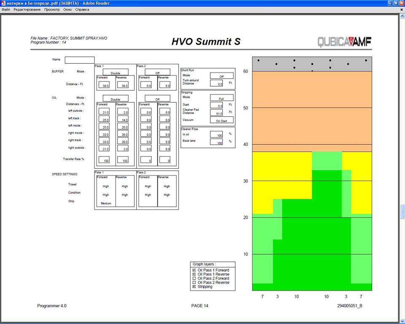Click graph axis label '50'

(246, 108)
